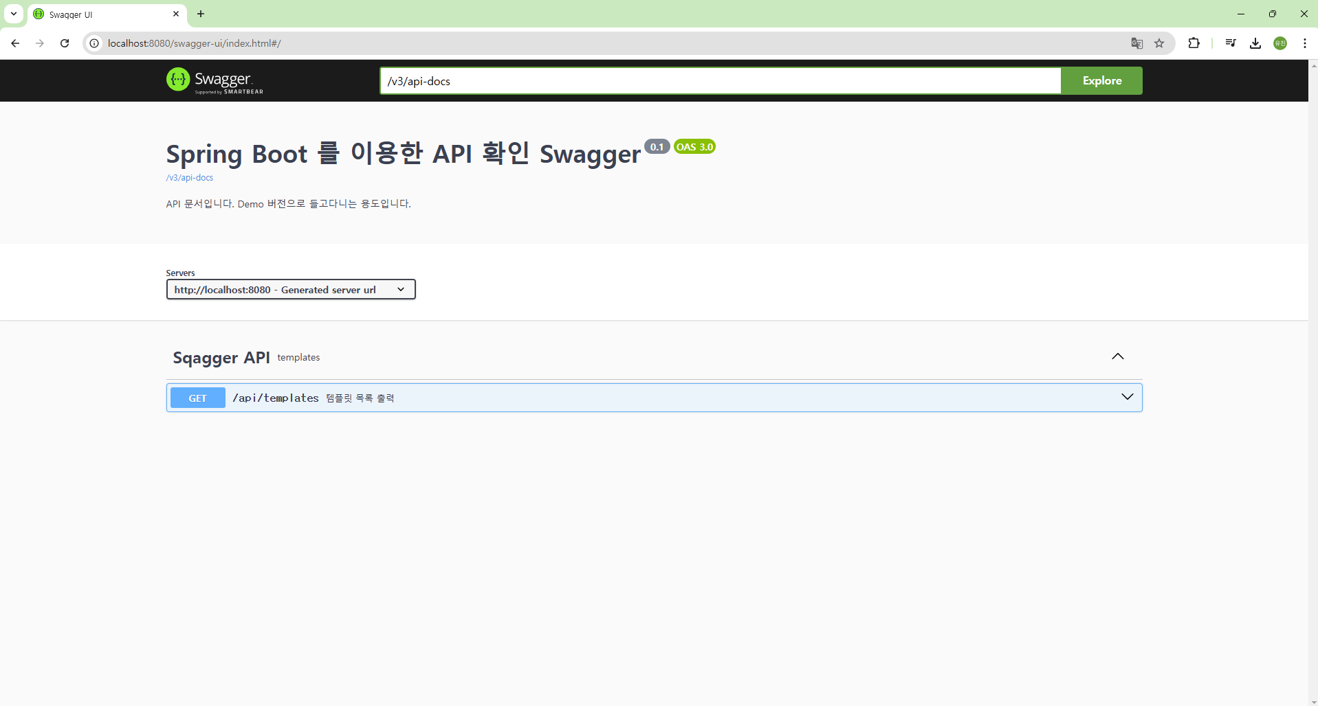Open the /api/templates endpoint path

pos(276,398)
